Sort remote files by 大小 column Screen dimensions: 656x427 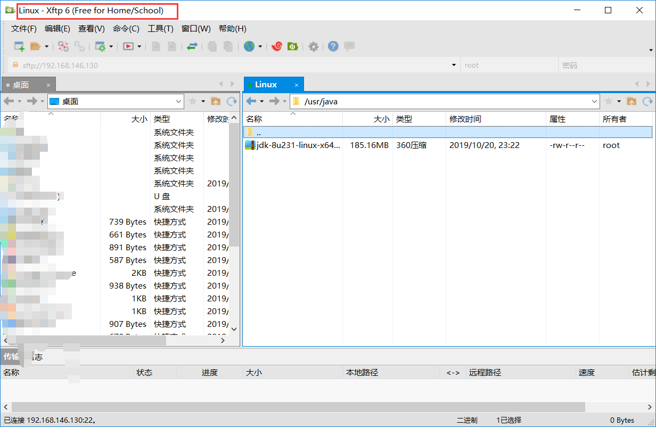click(367, 119)
